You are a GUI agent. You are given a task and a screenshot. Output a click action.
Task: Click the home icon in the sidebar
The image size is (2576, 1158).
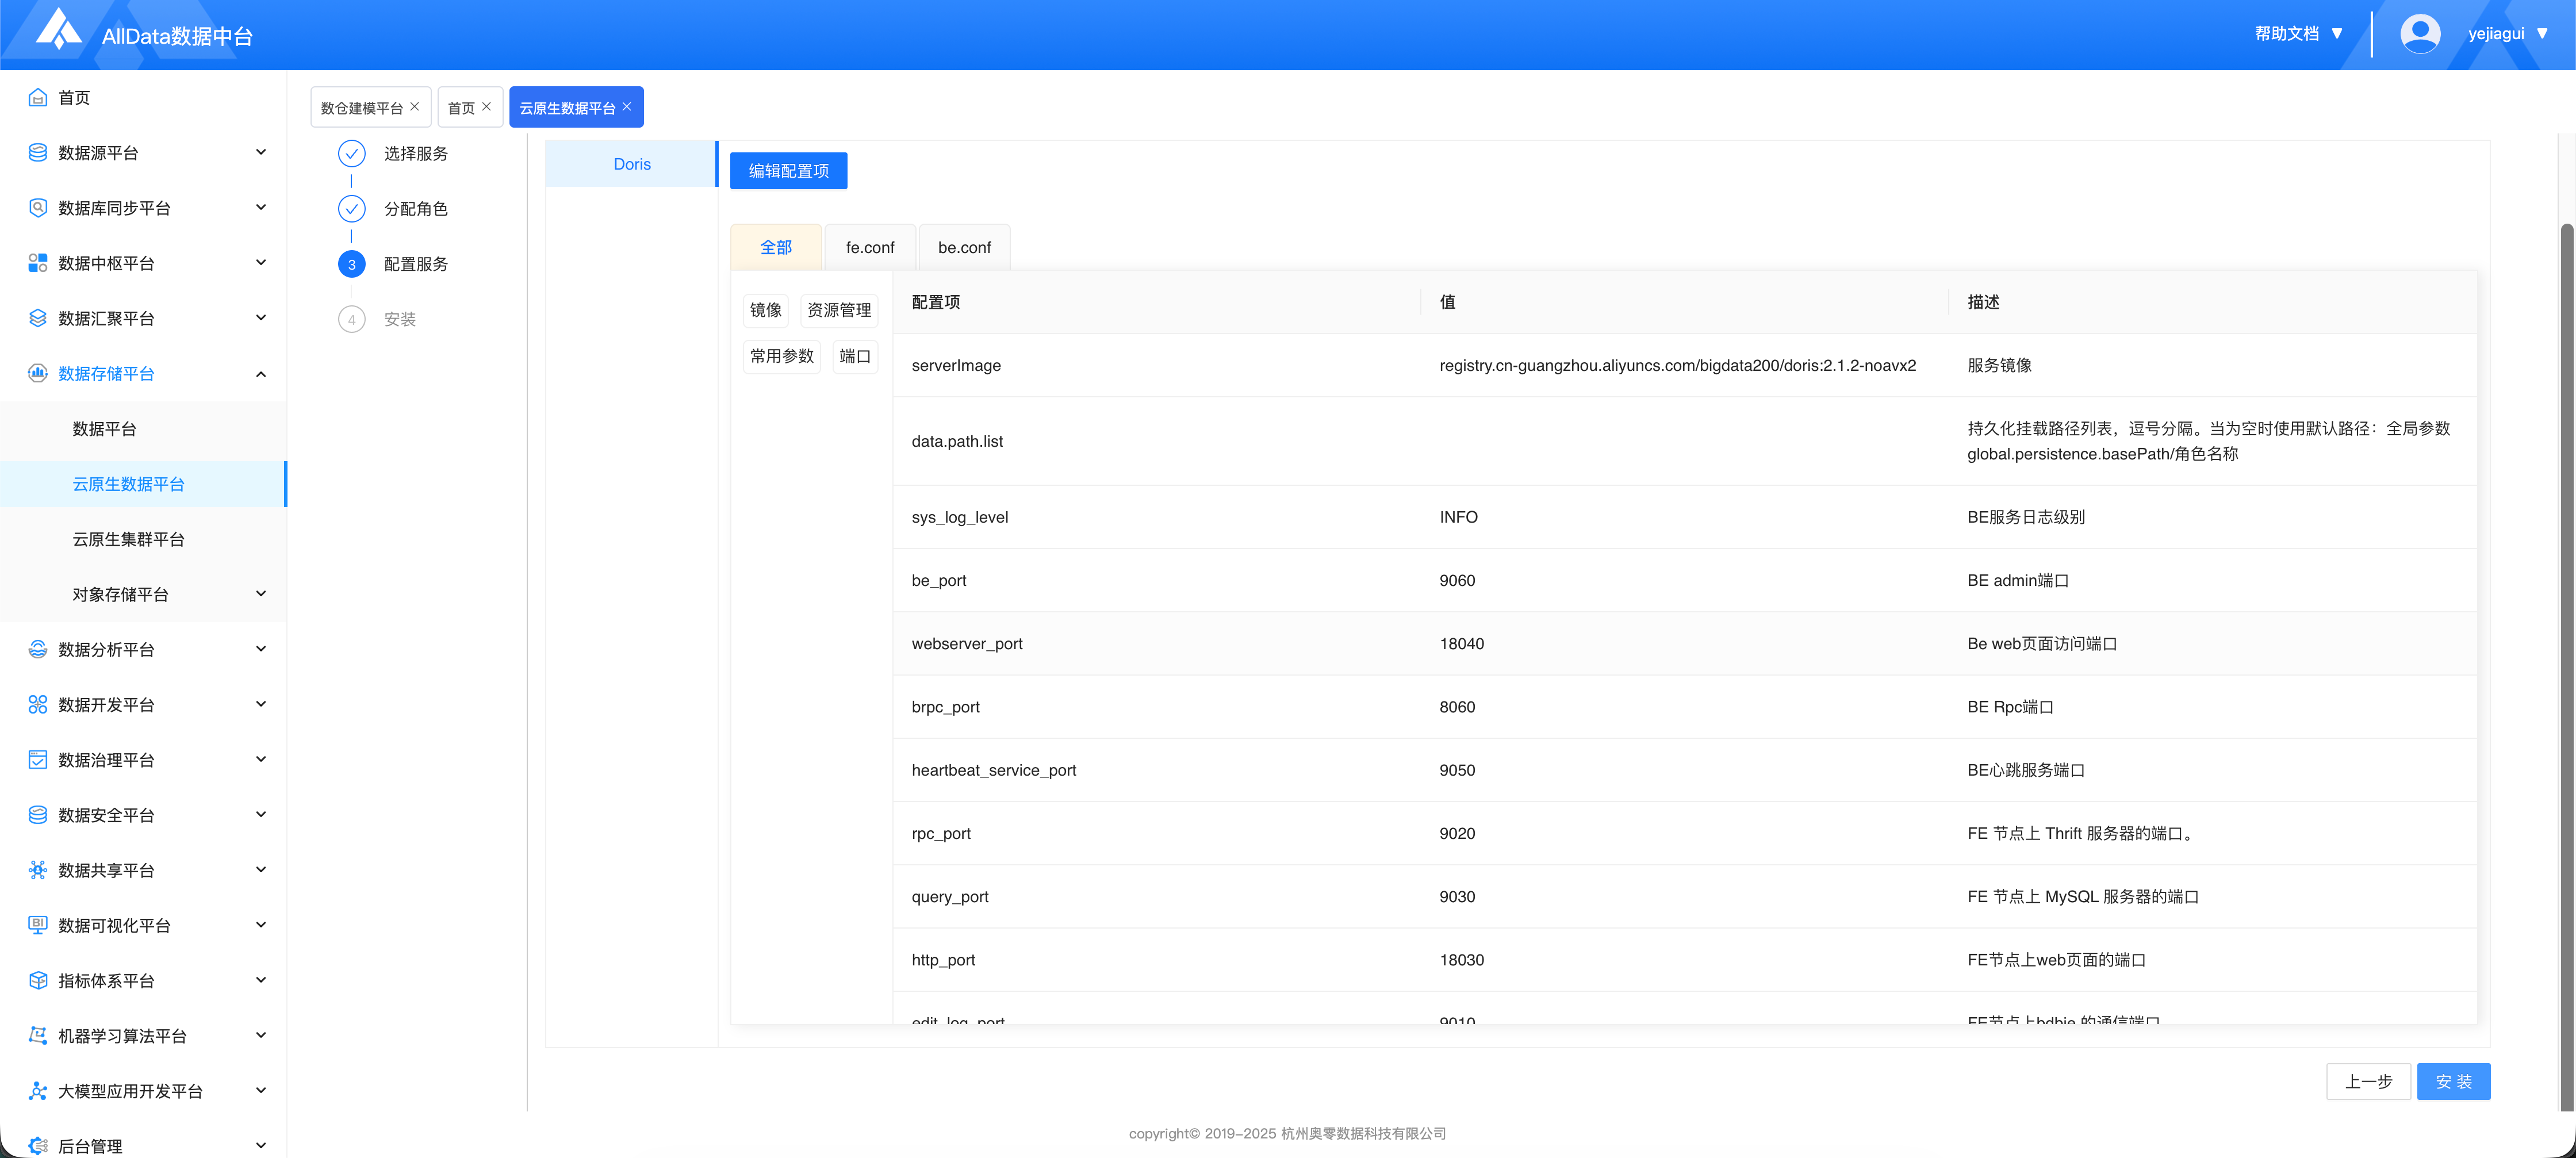[x=38, y=97]
